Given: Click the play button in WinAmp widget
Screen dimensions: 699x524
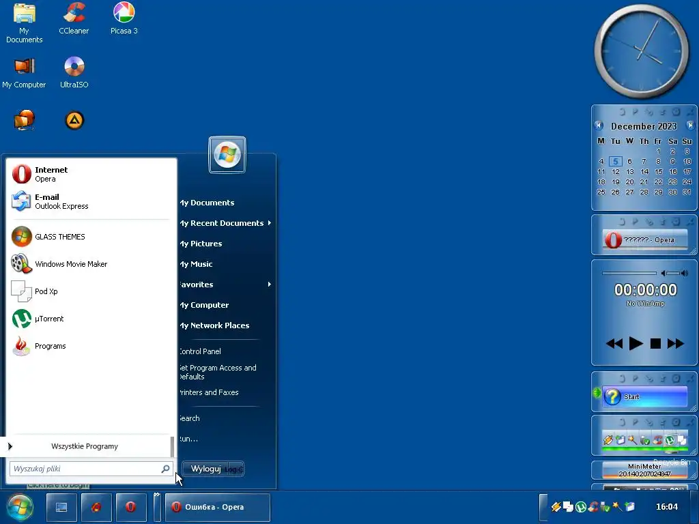Looking at the screenshot, I should [x=636, y=344].
